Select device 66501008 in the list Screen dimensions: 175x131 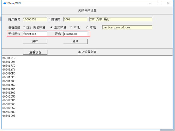[9, 116]
